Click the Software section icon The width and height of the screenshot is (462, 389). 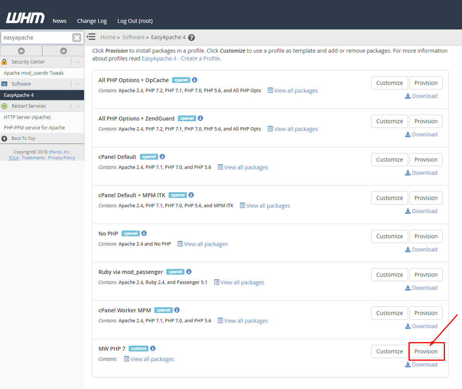click(x=4, y=84)
